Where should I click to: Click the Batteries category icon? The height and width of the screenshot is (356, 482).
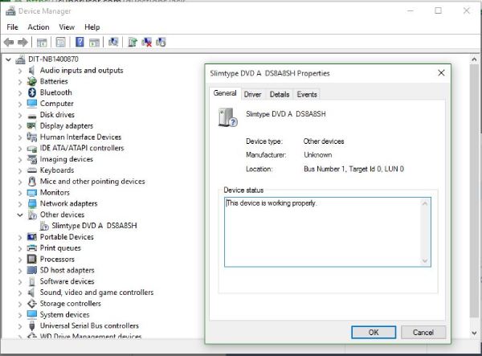(x=31, y=81)
